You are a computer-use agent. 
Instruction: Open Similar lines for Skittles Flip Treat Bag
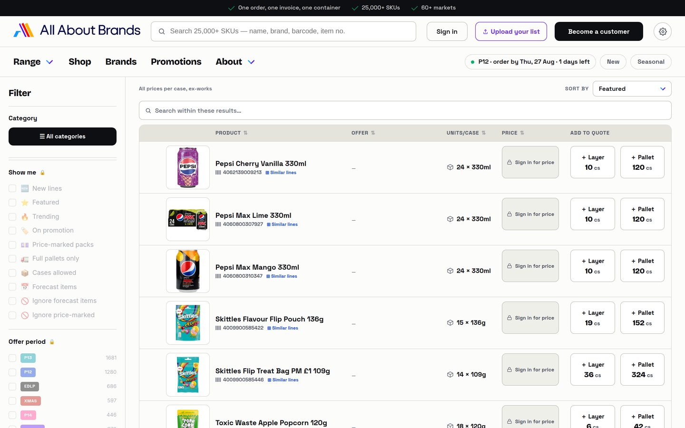pos(283,380)
